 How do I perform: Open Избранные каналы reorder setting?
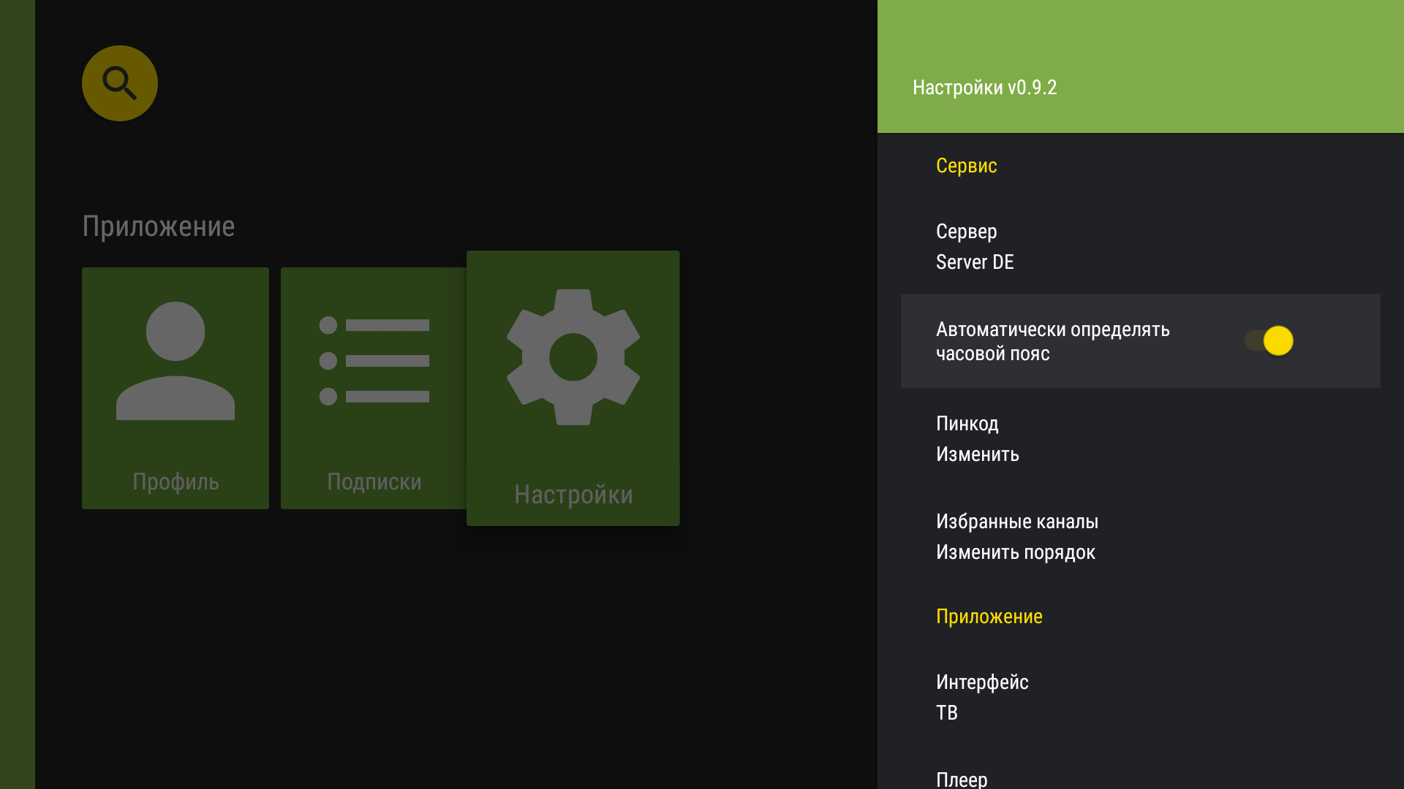[x=1141, y=536]
